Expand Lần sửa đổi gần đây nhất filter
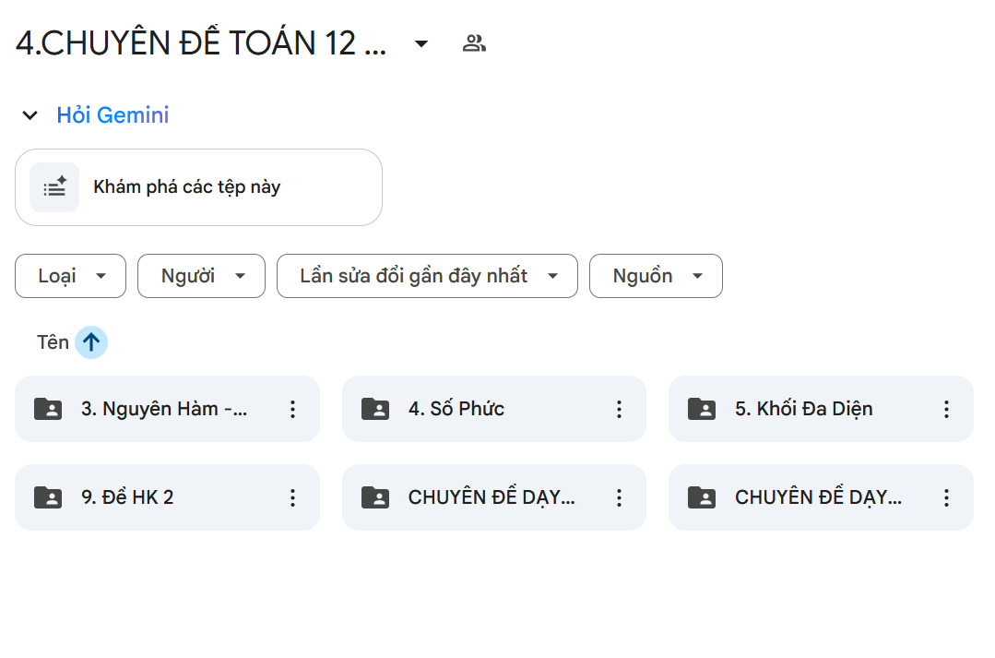Image resolution: width=995 pixels, height=658 pixels. [x=427, y=276]
